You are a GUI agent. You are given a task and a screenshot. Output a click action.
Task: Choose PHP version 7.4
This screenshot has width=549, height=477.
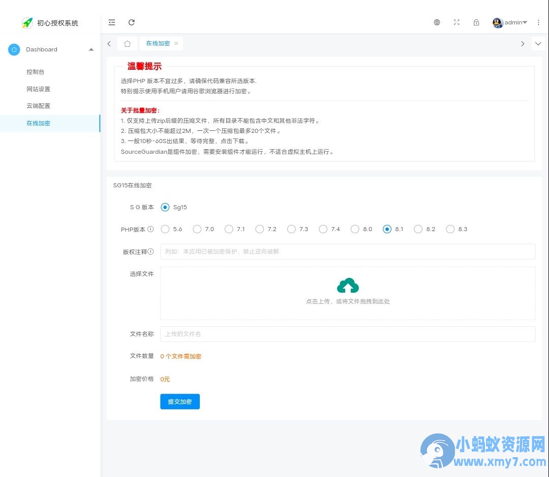[x=323, y=229]
